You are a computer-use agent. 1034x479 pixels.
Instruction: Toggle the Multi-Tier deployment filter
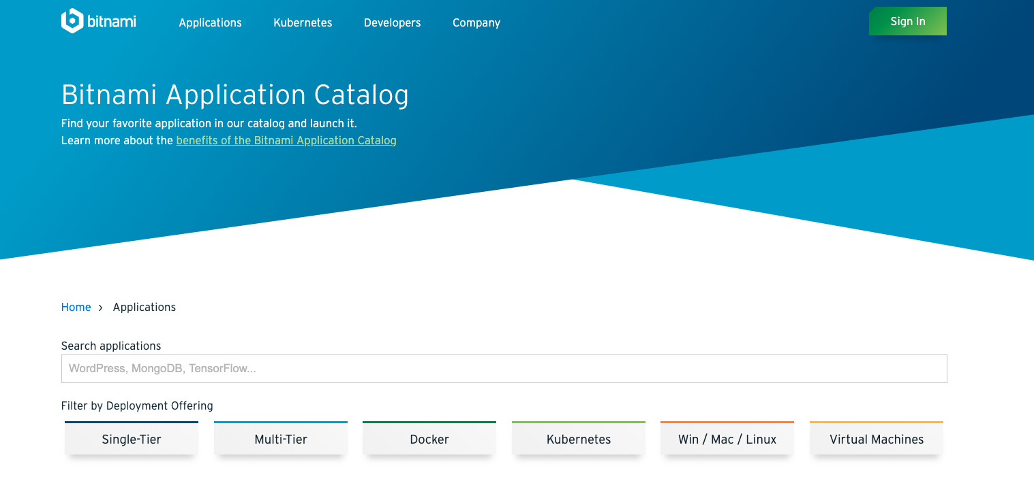click(x=281, y=439)
